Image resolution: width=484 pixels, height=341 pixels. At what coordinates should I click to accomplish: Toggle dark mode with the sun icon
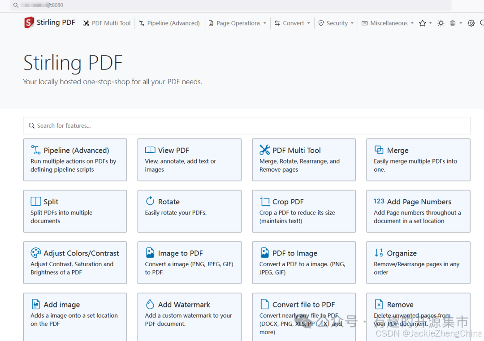[x=441, y=23]
